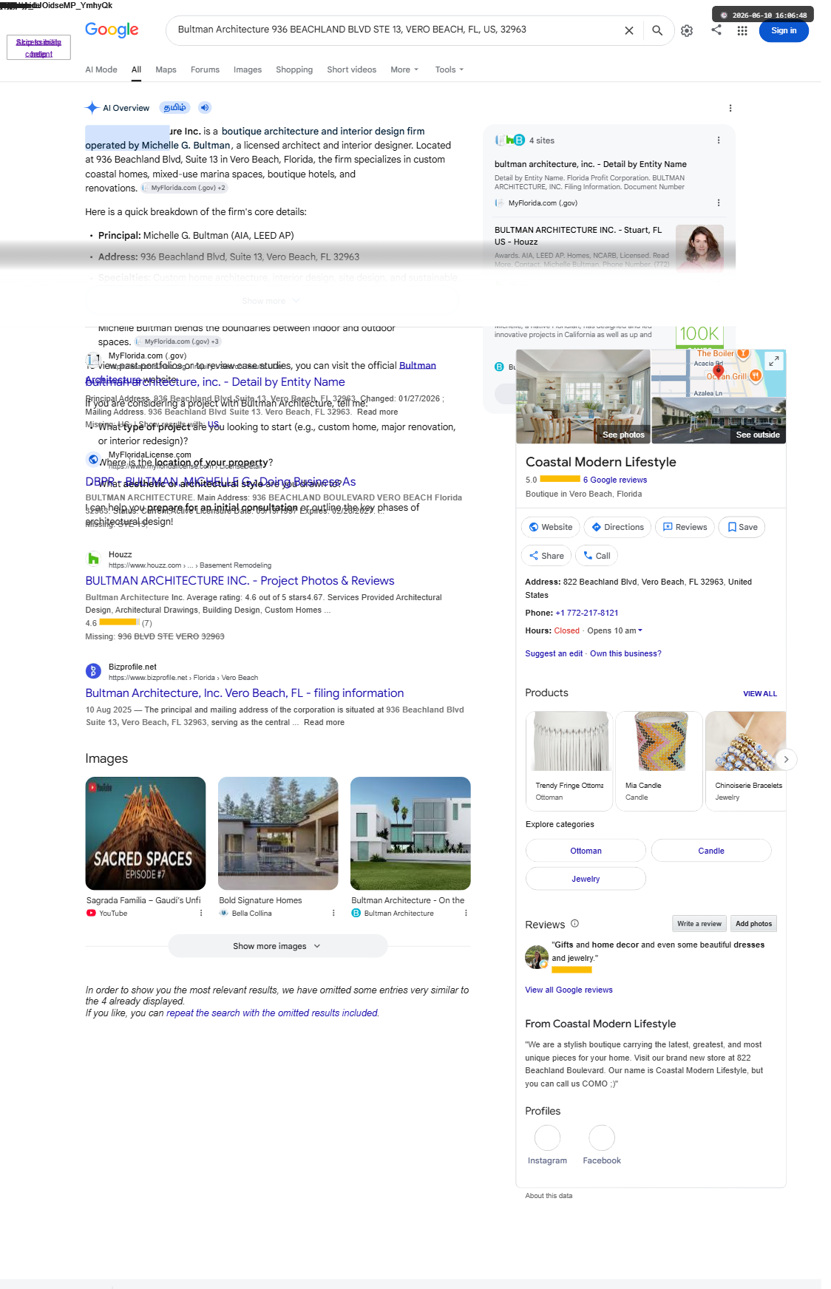Click See photos thumbnail

point(583,397)
